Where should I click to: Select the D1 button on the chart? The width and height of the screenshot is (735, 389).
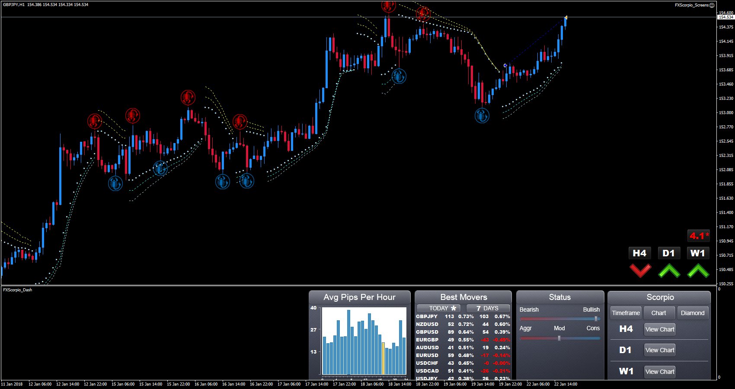tap(668, 253)
